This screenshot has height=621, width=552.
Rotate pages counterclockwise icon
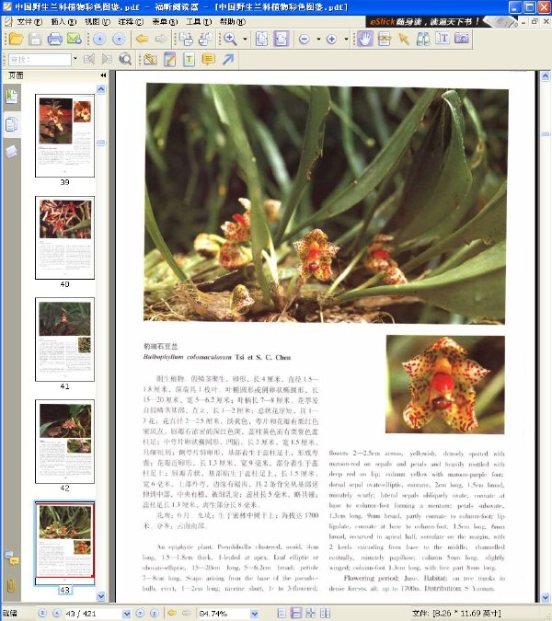(205, 39)
